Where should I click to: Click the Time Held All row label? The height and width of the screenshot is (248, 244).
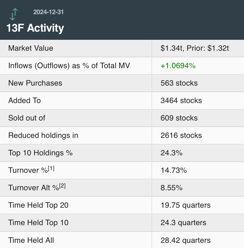31,240
